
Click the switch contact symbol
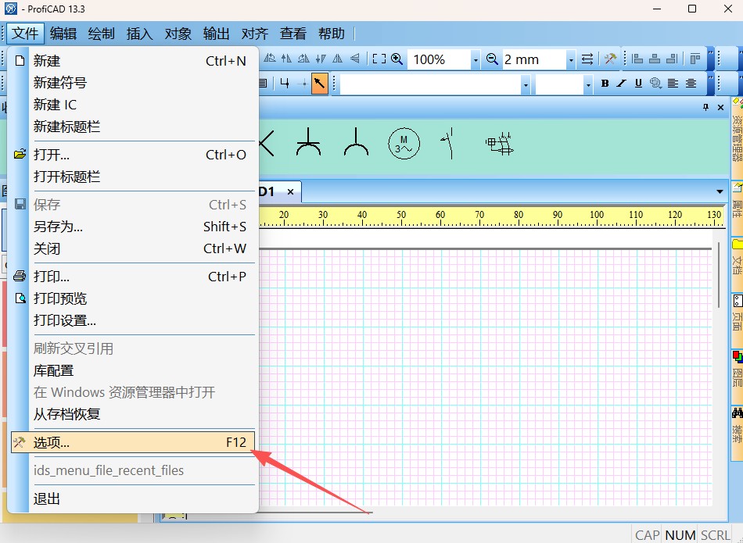point(446,144)
